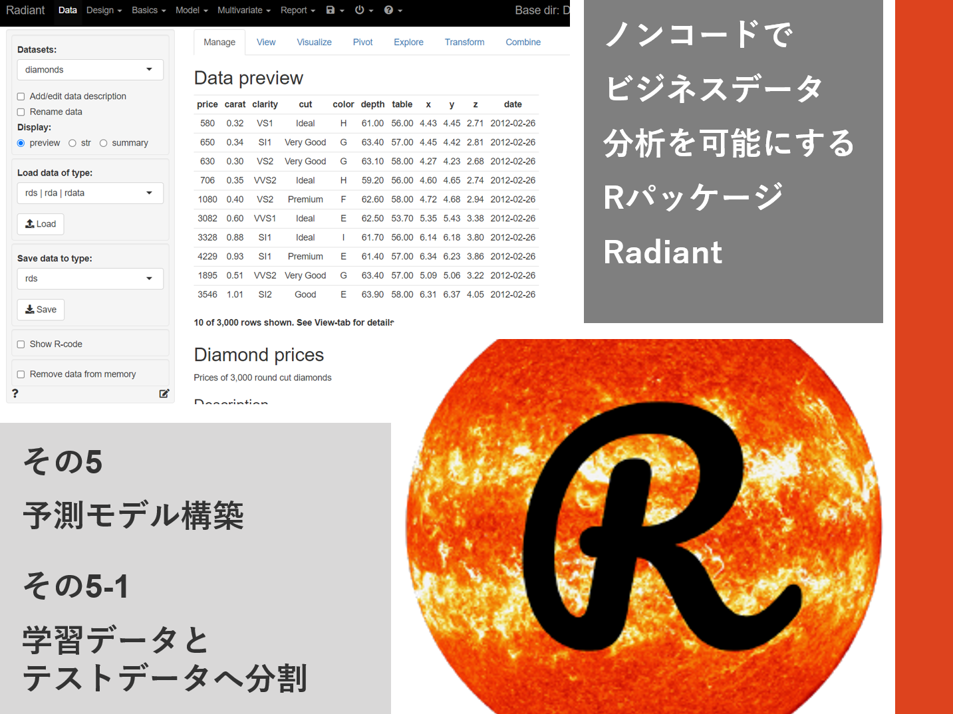
Task: Select the str display radio button
Action: point(71,142)
